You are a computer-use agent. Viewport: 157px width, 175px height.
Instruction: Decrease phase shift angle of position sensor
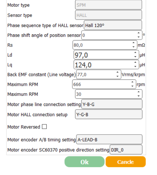pos(139,37)
